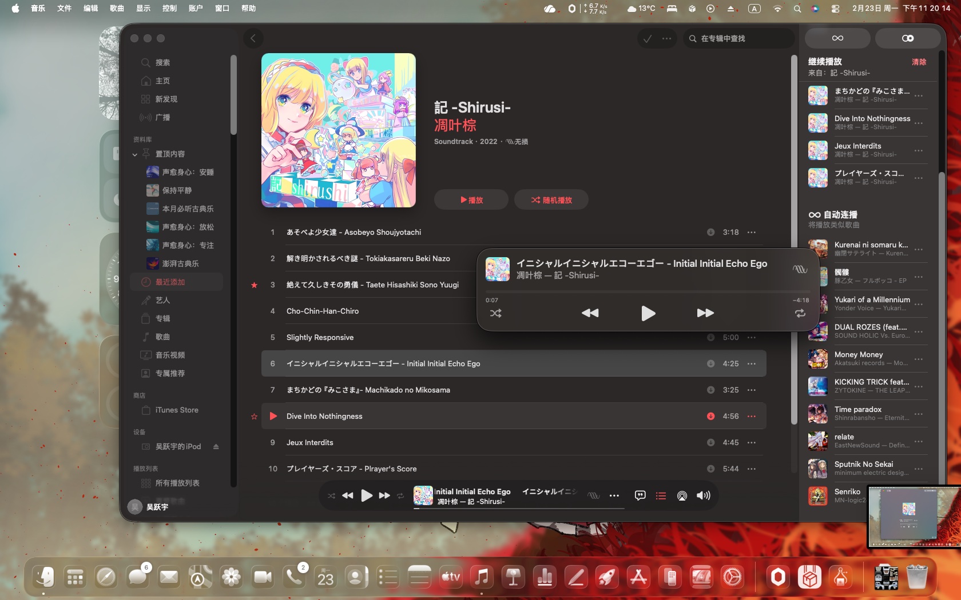The width and height of the screenshot is (961, 600).
Task: Click the lossless icon in the bottom playback bar
Action: click(594, 495)
